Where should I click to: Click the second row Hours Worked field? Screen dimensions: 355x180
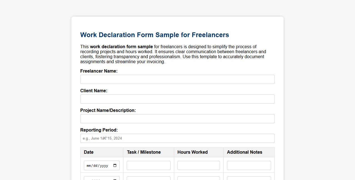click(x=198, y=179)
